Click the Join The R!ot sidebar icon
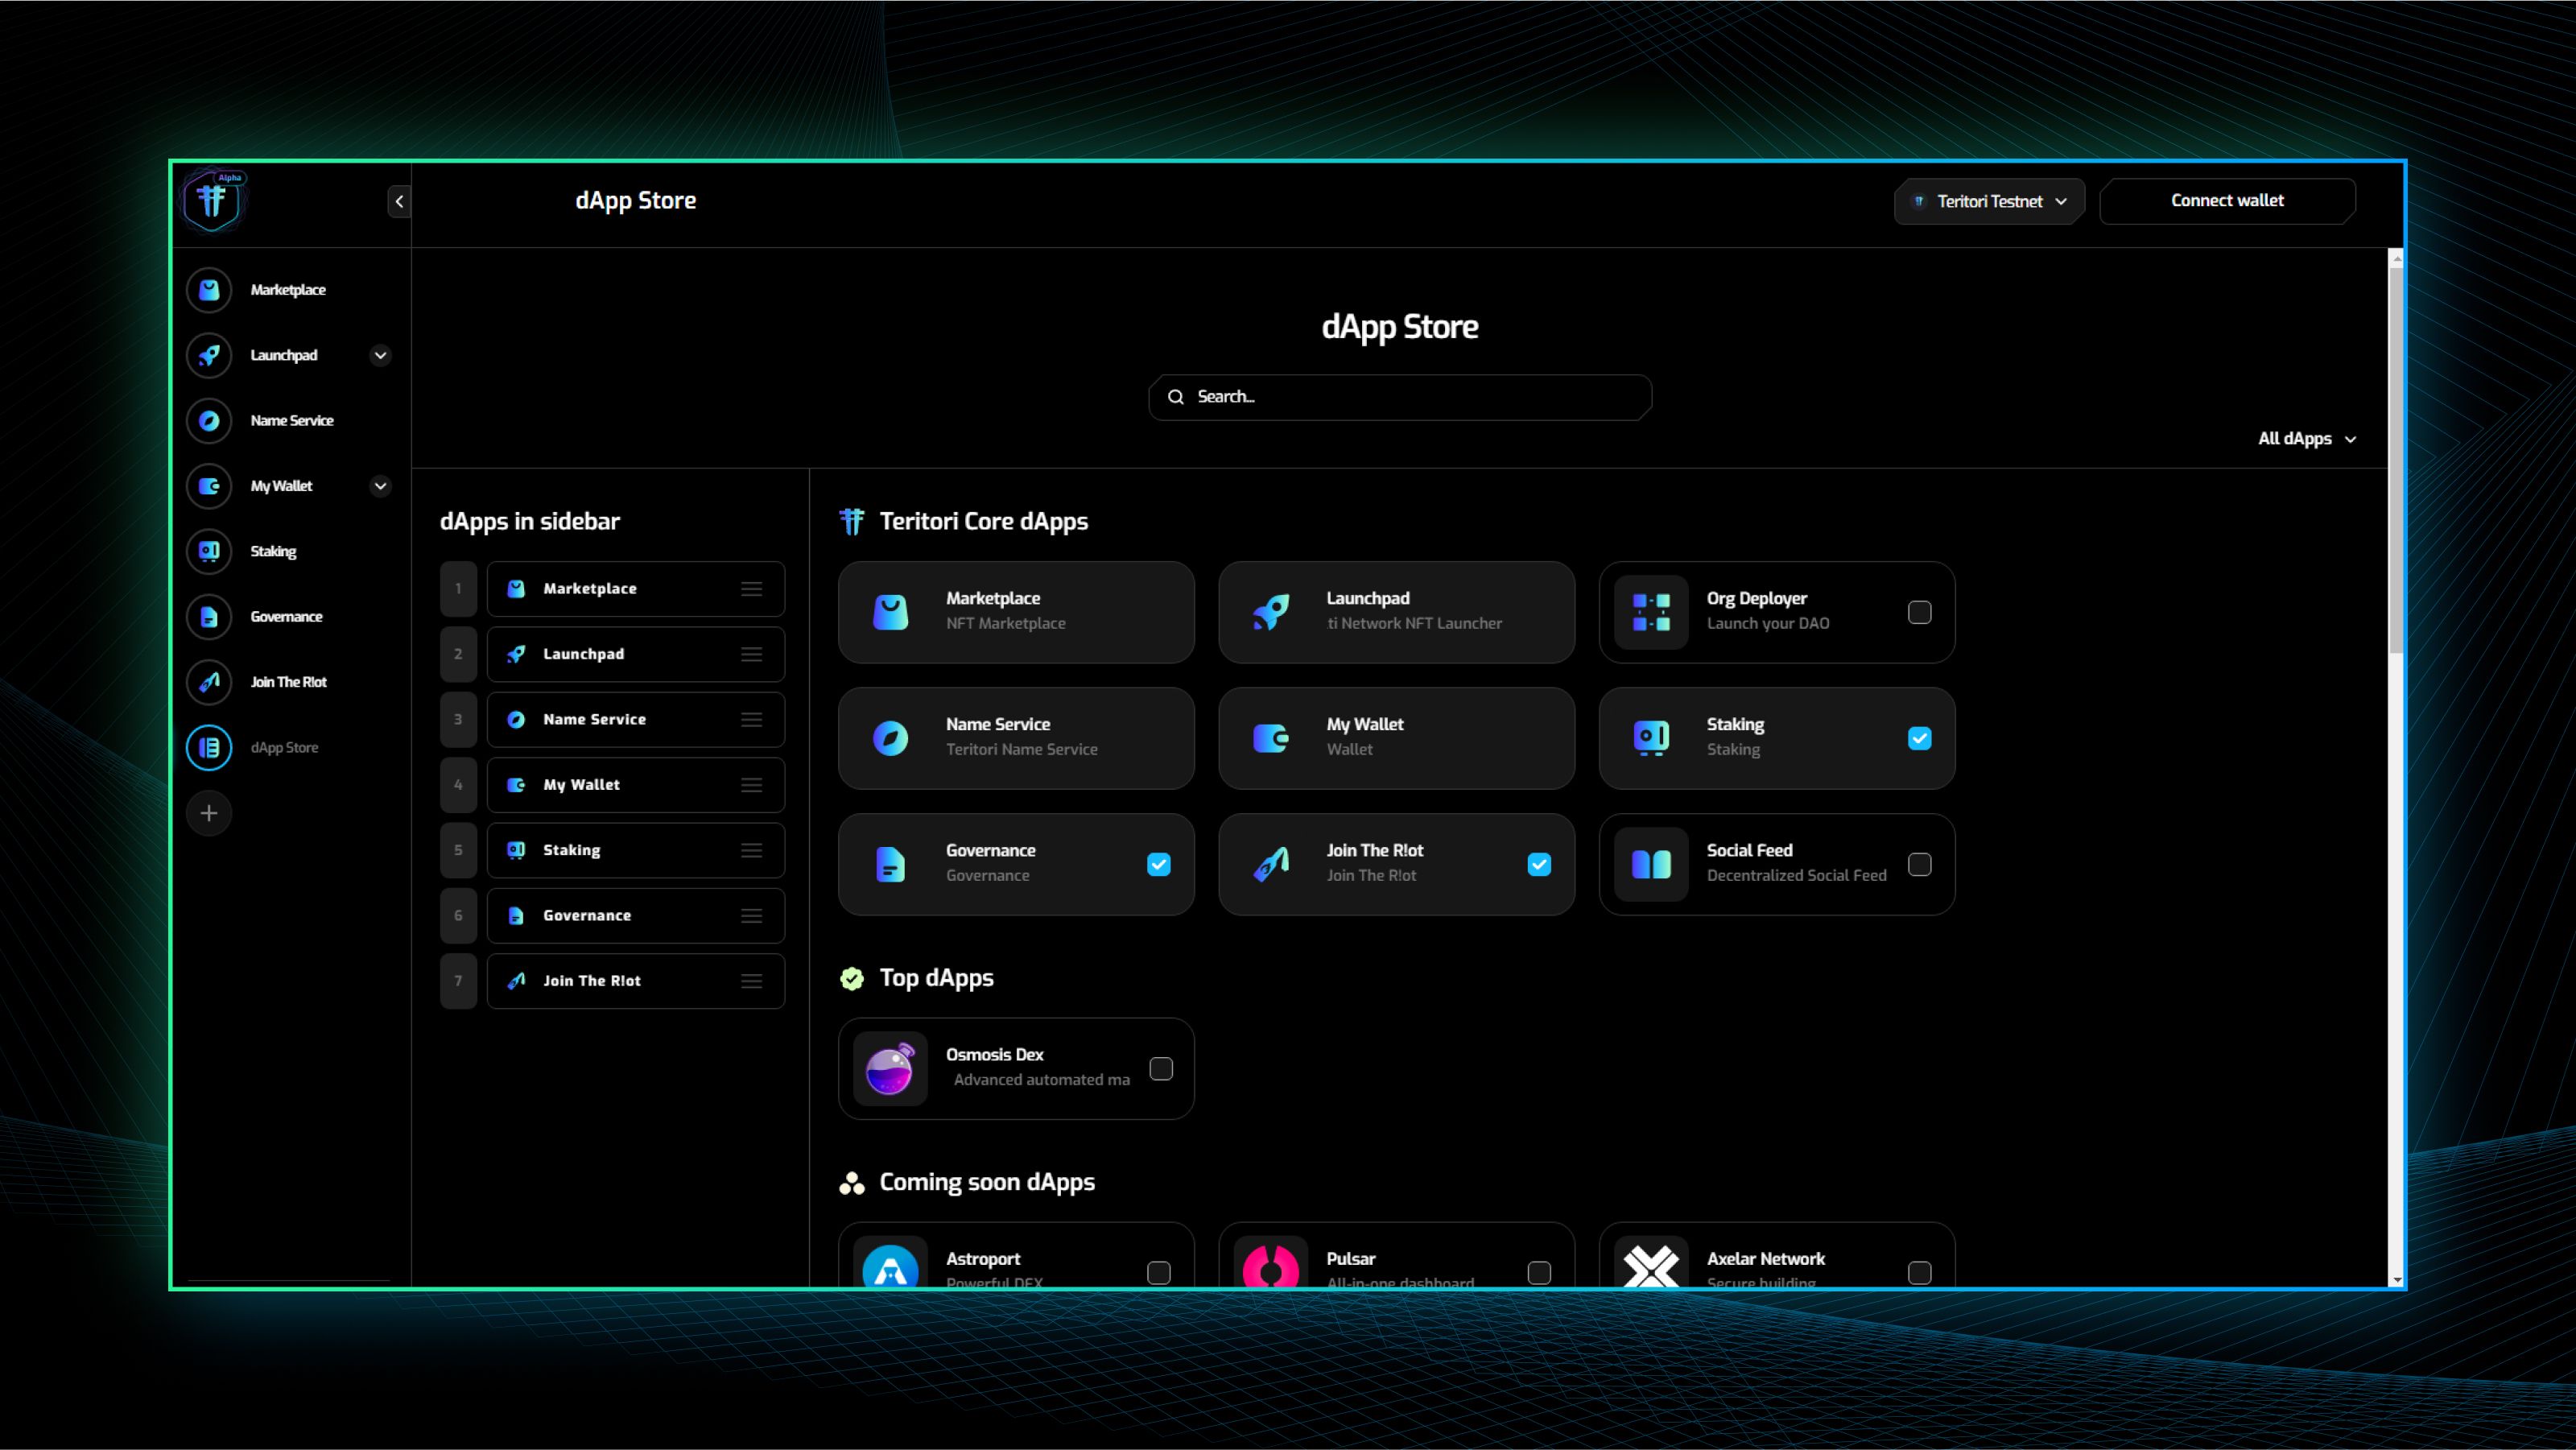This screenshot has width=2576, height=1450. [209, 682]
